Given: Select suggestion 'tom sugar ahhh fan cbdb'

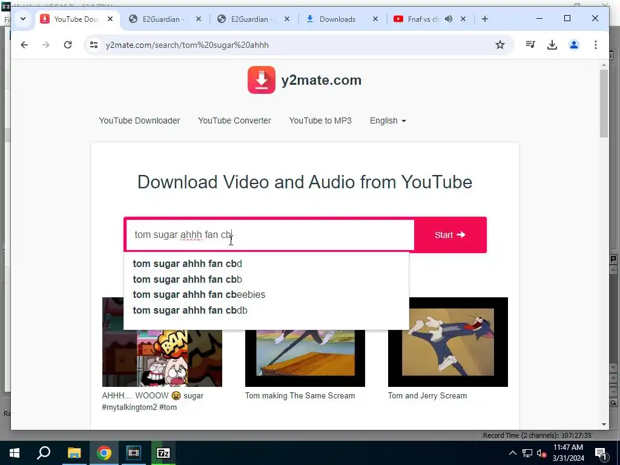Looking at the screenshot, I should (266, 310).
